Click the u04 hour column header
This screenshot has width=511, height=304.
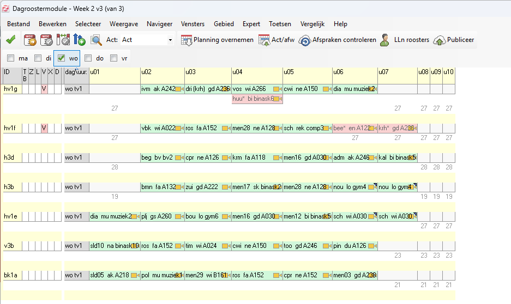point(256,72)
